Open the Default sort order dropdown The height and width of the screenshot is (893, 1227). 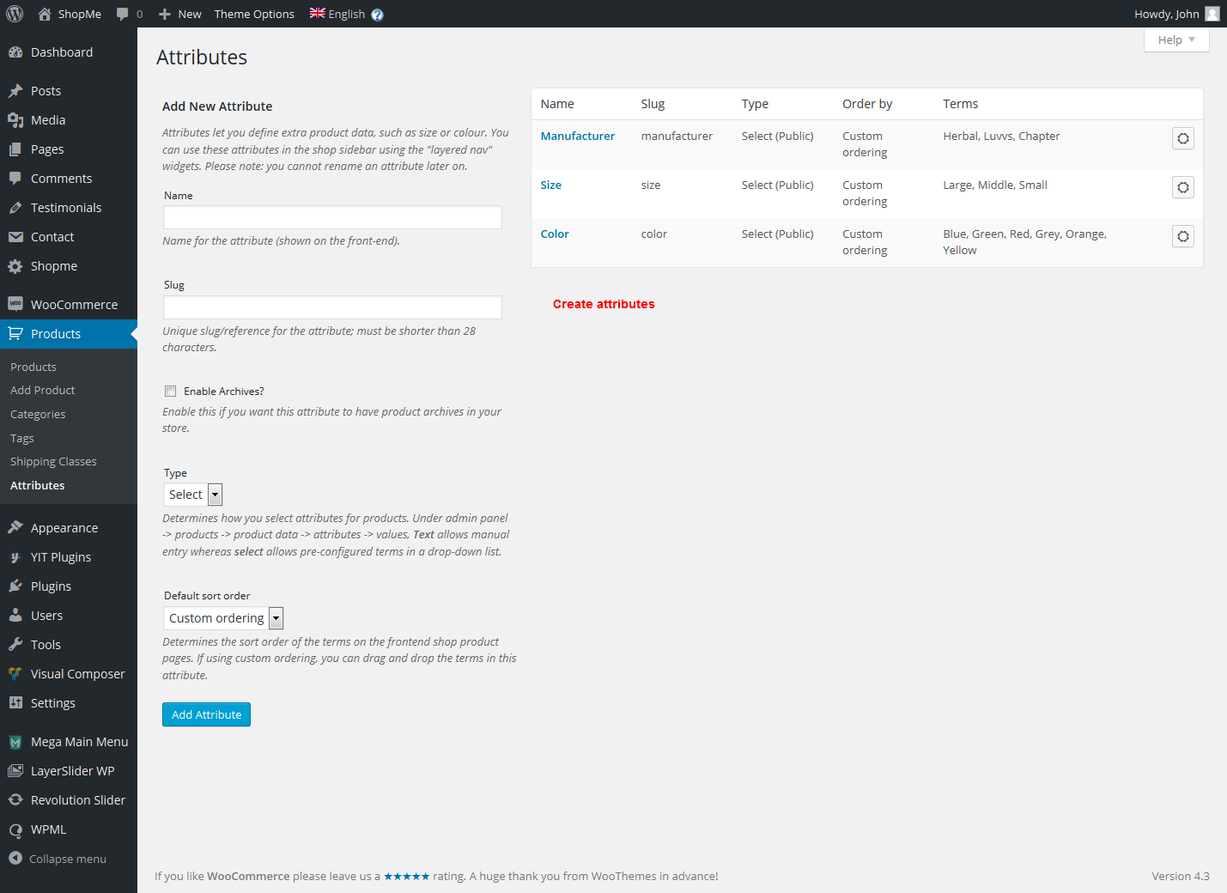223,618
